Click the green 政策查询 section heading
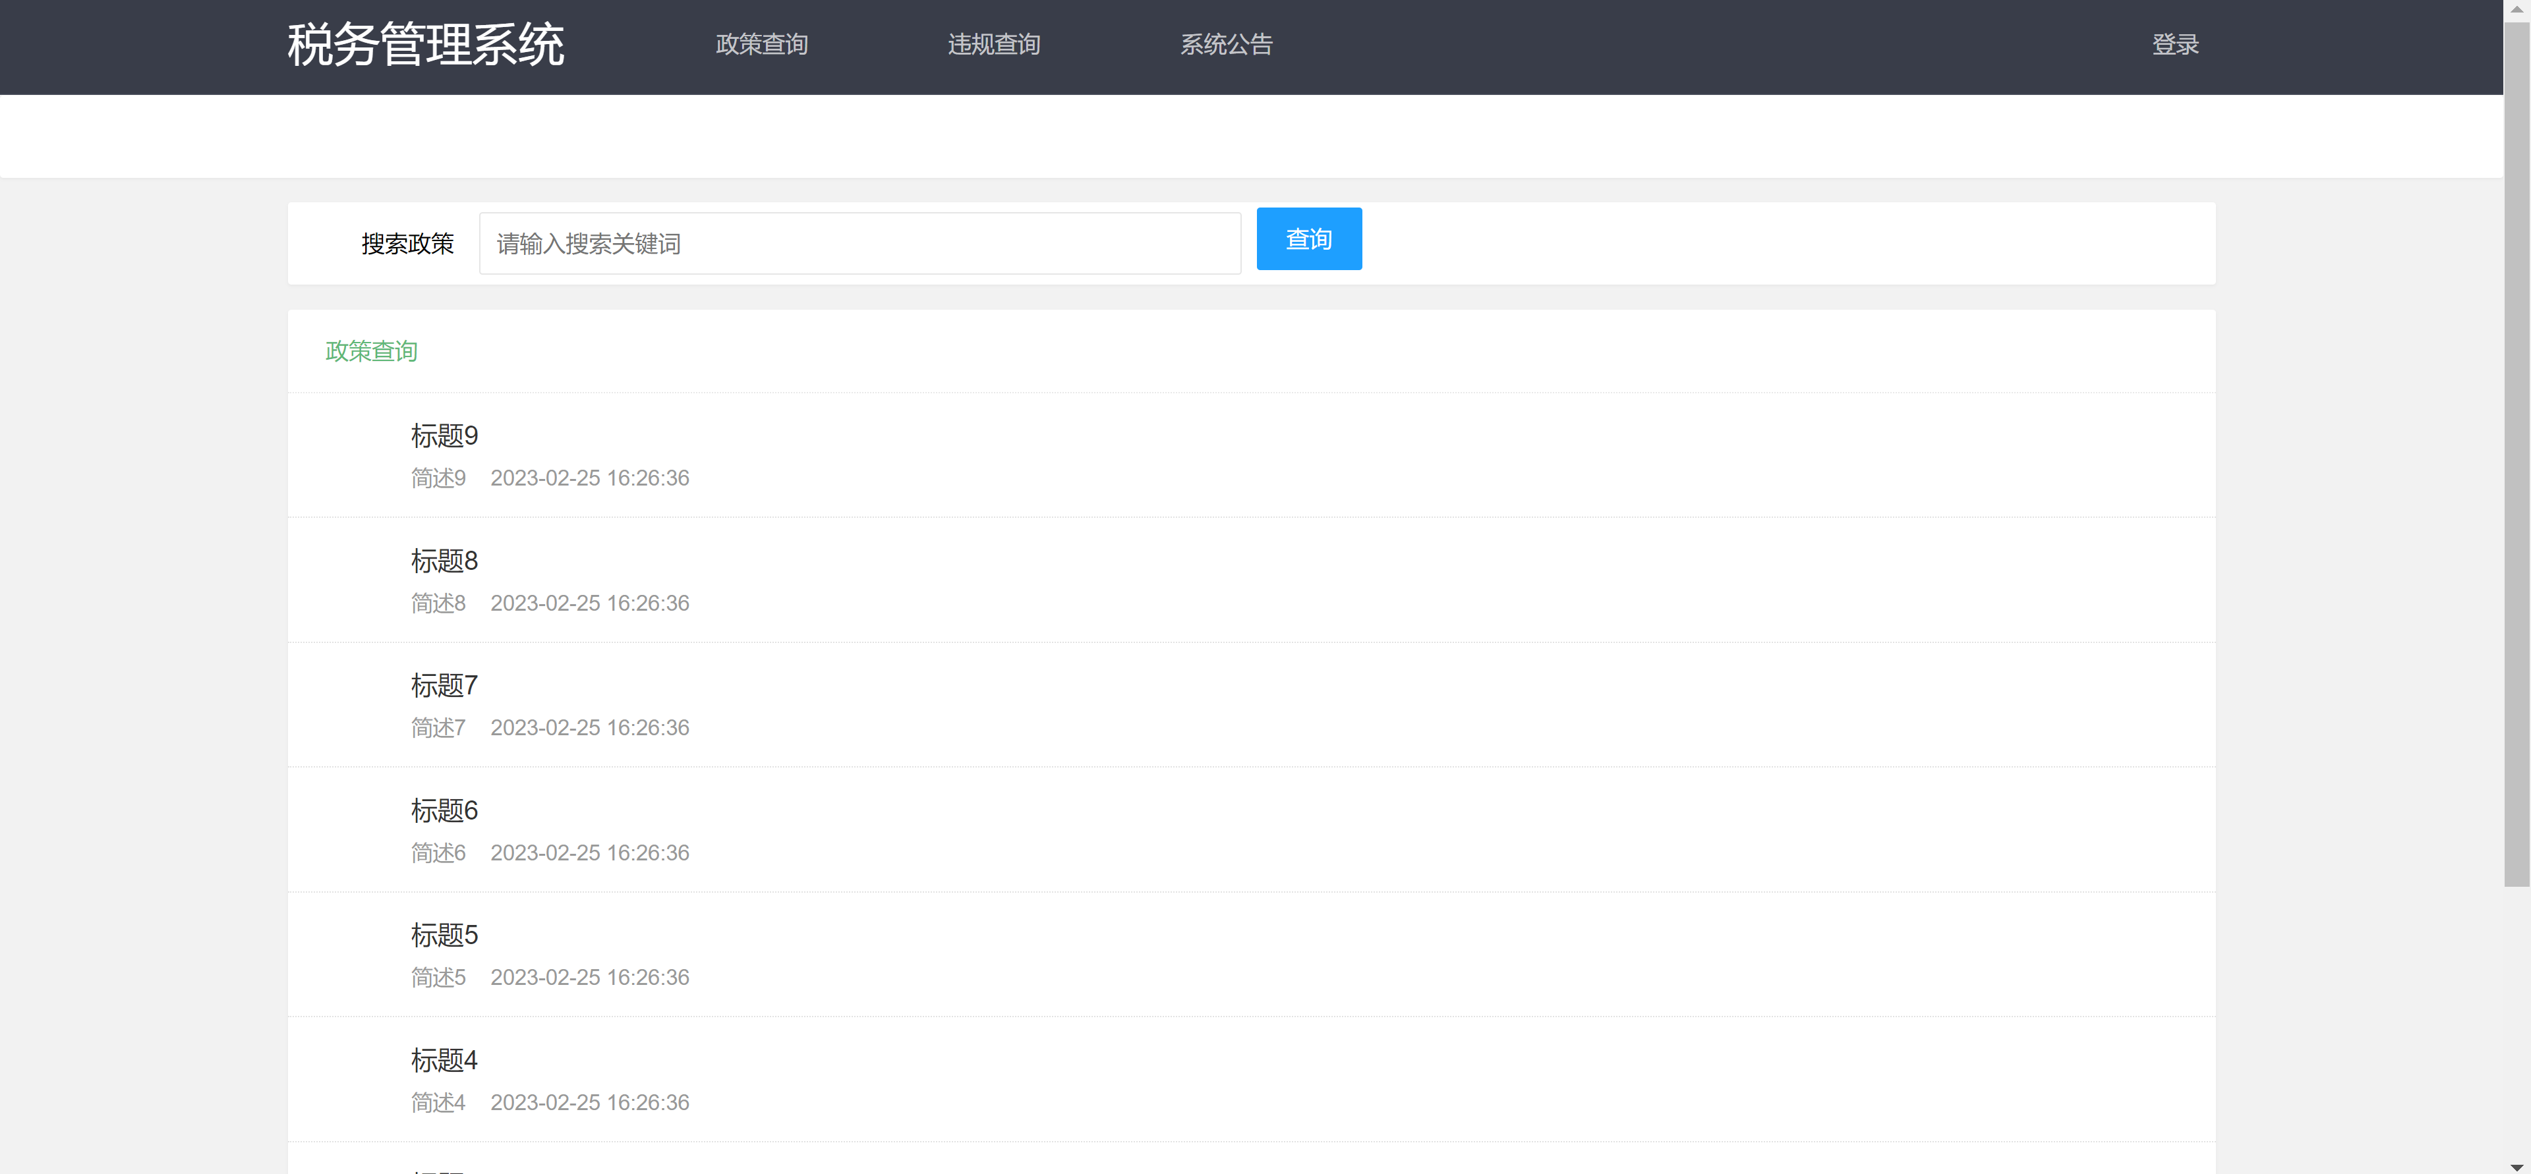Viewport: 2531px width, 1174px height. pos(370,350)
